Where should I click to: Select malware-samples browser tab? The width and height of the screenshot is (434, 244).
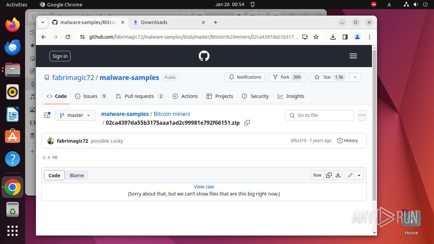89,22
